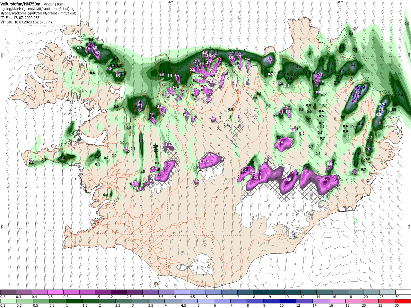Image resolution: width=411 pixels, height=308 pixels.
Task: Pick the red-pink 25–30 rain legend swatch
Action: click(386, 301)
